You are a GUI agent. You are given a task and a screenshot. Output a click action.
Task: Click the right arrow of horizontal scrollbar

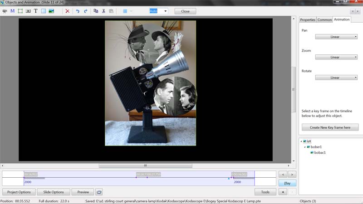click(x=289, y=165)
